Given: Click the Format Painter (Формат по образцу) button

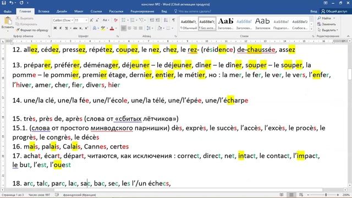Looking at the screenshot, I should (32, 30).
